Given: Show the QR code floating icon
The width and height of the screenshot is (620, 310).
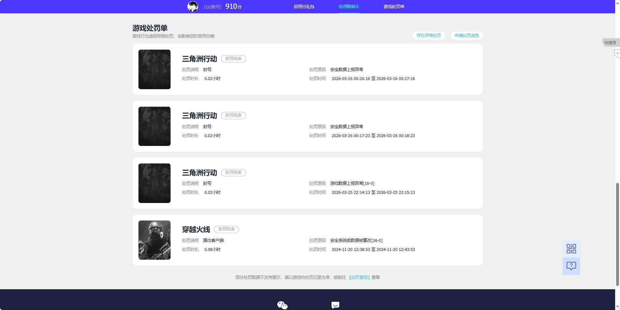Looking at the screenshot, I should click(x=571, y=249).
